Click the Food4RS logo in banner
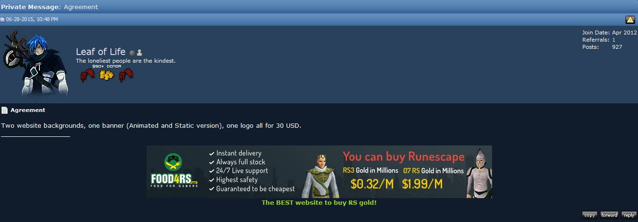Image resolution: width=638 pixels, height=222 pixels. click(x=174, y=171)
